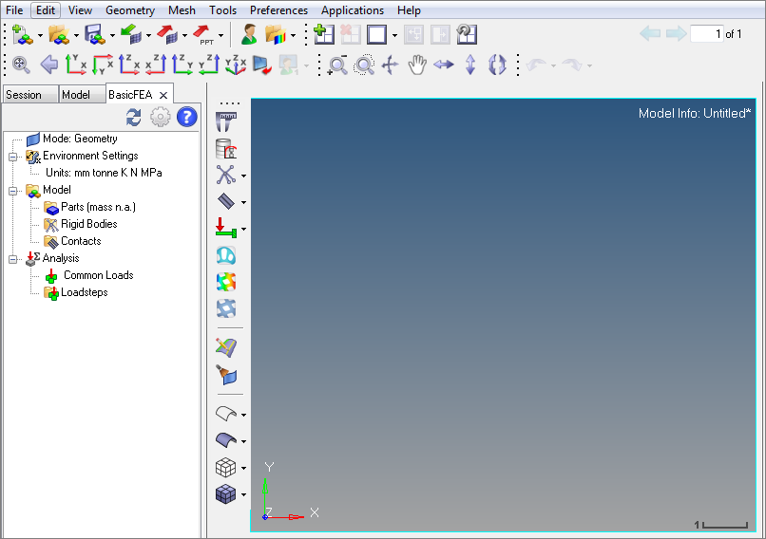The width and height of the screenshot is (766, 539).
Task: Close the BasicFEA tab
Action: point(163,95)
